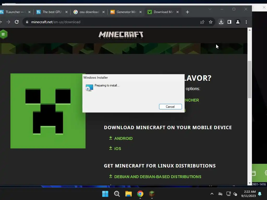Toggle the Chrome side panel
This screenshot has height=200, width=267.
229,22
